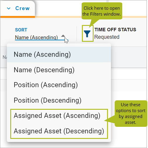Open the Filters window via funnel icon
The width and height of the screenshot is (148, 148).
coord(87,34)
